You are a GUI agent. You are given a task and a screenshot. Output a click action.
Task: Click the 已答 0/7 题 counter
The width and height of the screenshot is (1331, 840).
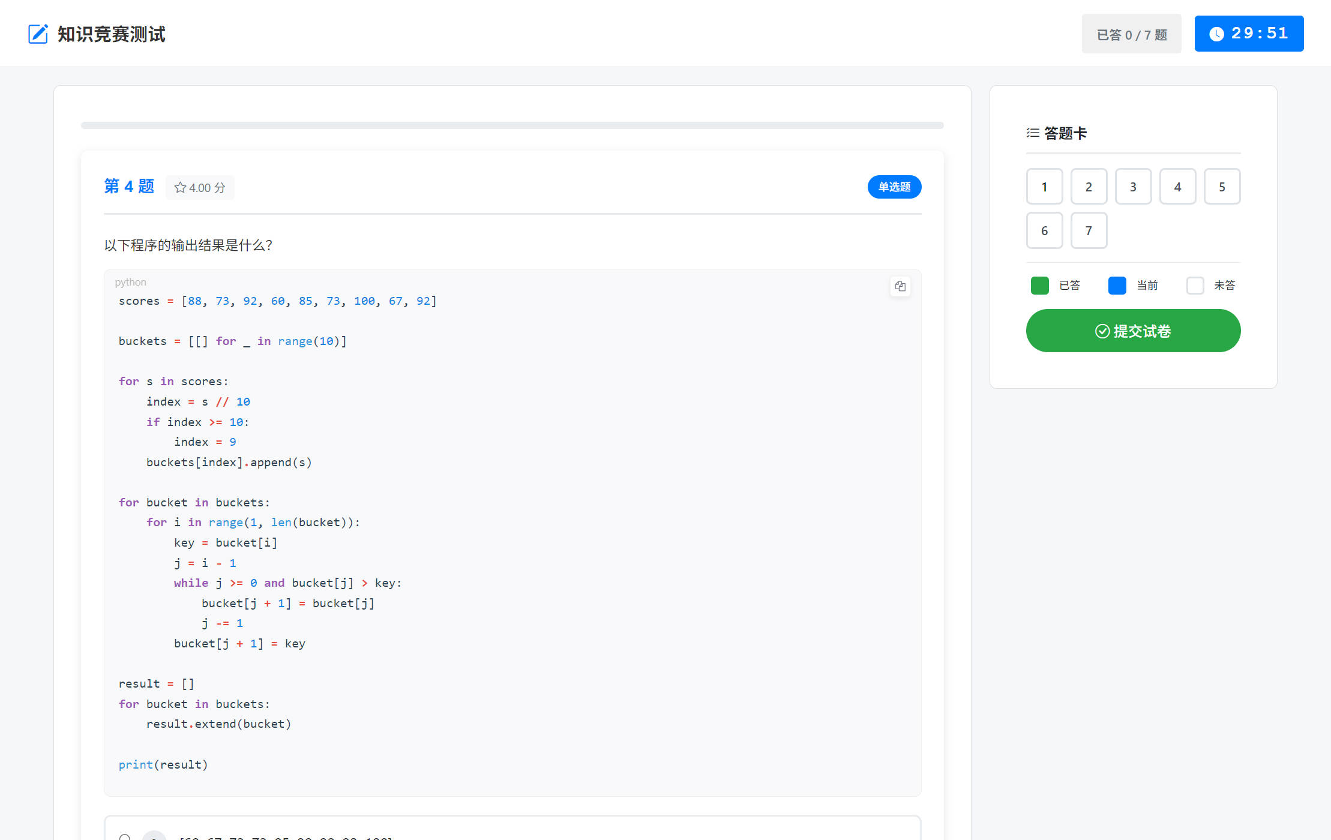1131,34
